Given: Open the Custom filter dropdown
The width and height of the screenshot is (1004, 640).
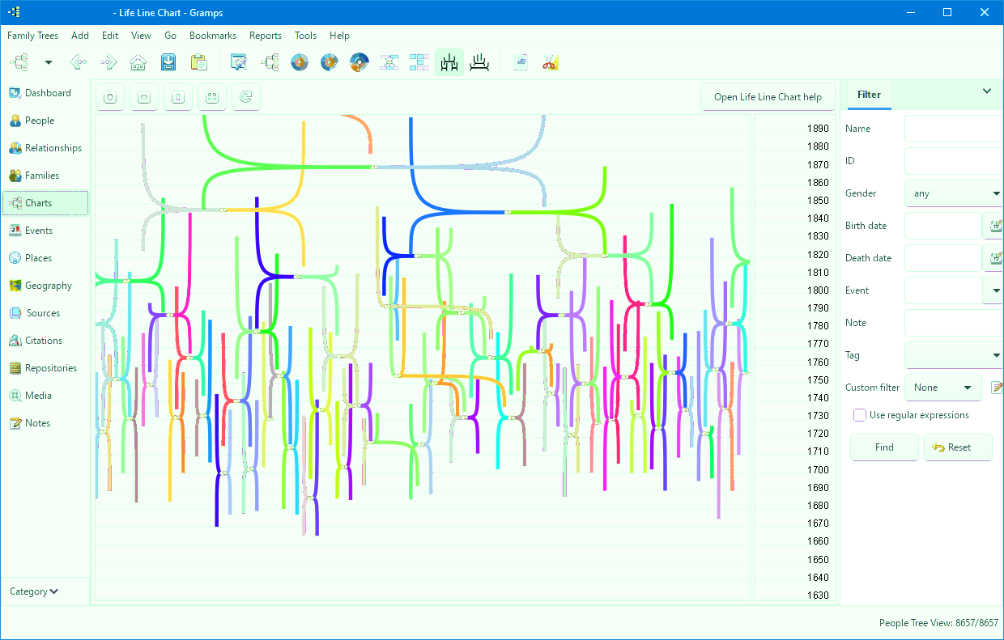Looking at the screenshot, I should pyautogui.click(x=942, y=388).
